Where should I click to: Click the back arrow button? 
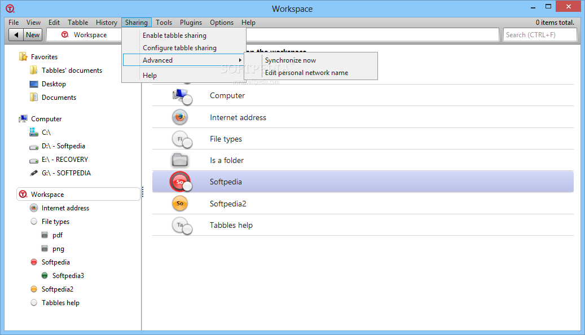pos(16,35)
